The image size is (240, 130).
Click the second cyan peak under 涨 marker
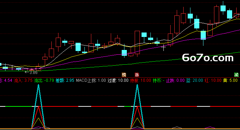(137, 86)
